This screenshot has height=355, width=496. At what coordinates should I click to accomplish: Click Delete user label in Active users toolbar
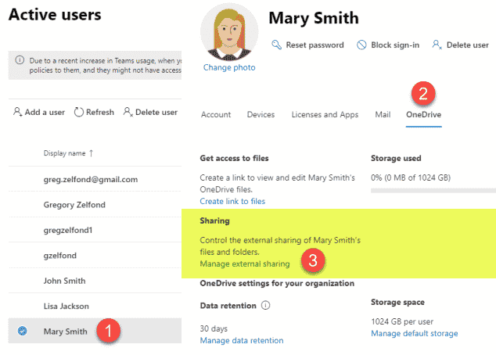click(156, 113)
